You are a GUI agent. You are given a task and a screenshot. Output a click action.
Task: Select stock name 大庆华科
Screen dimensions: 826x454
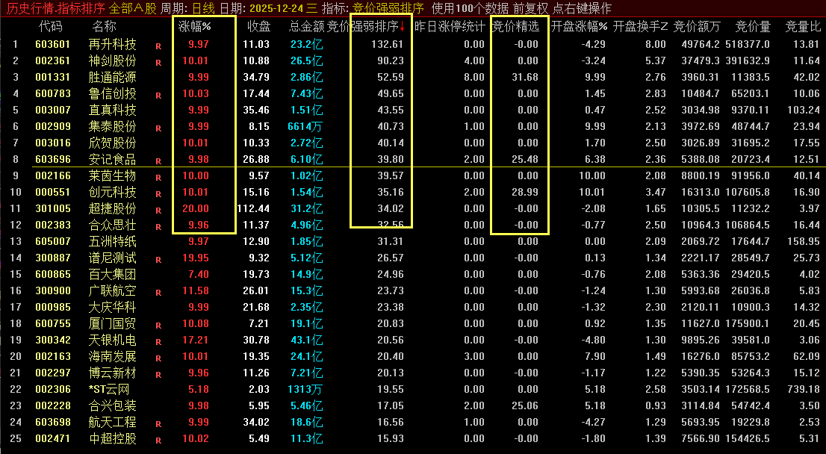pyautogui.click(x=112, y=307)
